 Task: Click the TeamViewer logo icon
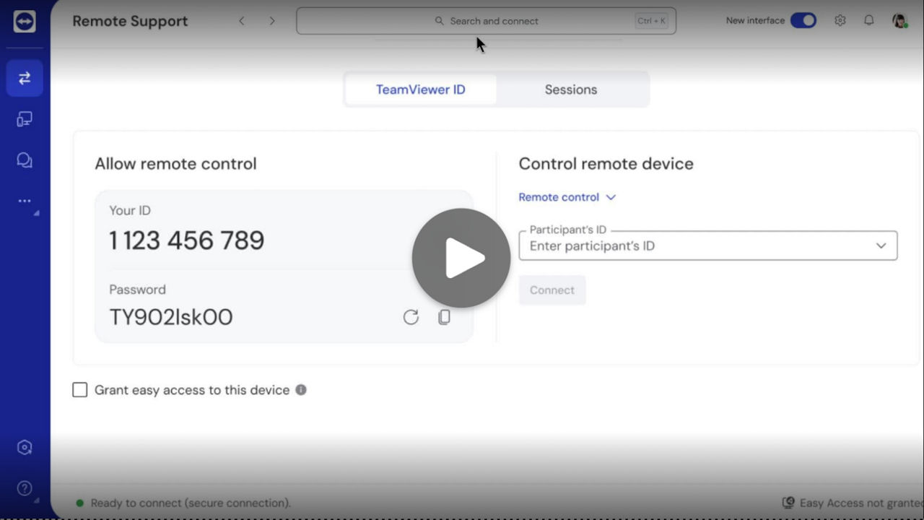click(x=25, y=21)
